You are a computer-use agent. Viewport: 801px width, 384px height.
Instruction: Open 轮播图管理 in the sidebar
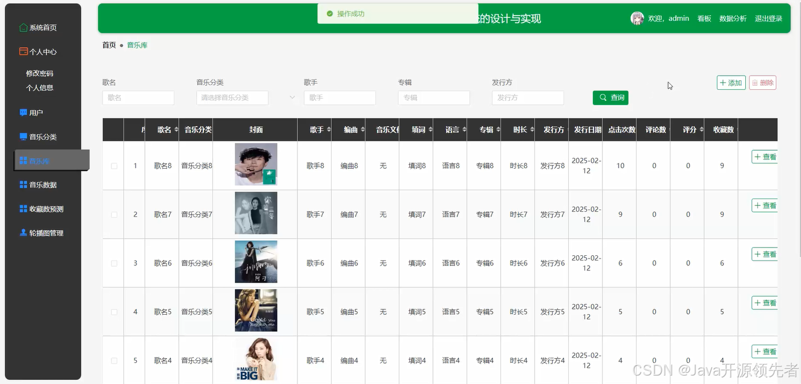pos(46,233)
